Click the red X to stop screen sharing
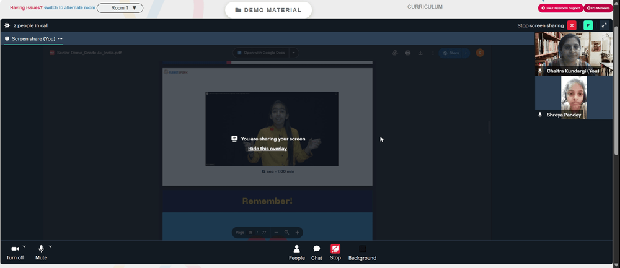Viewport: 620px width, 268px height. coord(572,25)
